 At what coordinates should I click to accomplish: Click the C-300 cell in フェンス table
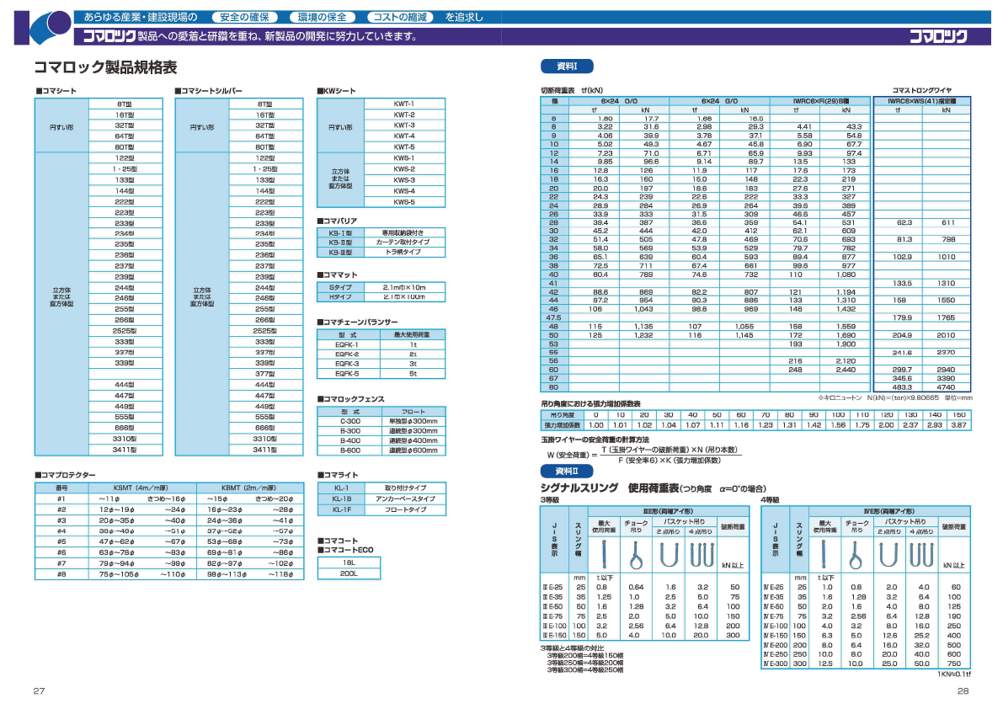[x=349, y=421]
